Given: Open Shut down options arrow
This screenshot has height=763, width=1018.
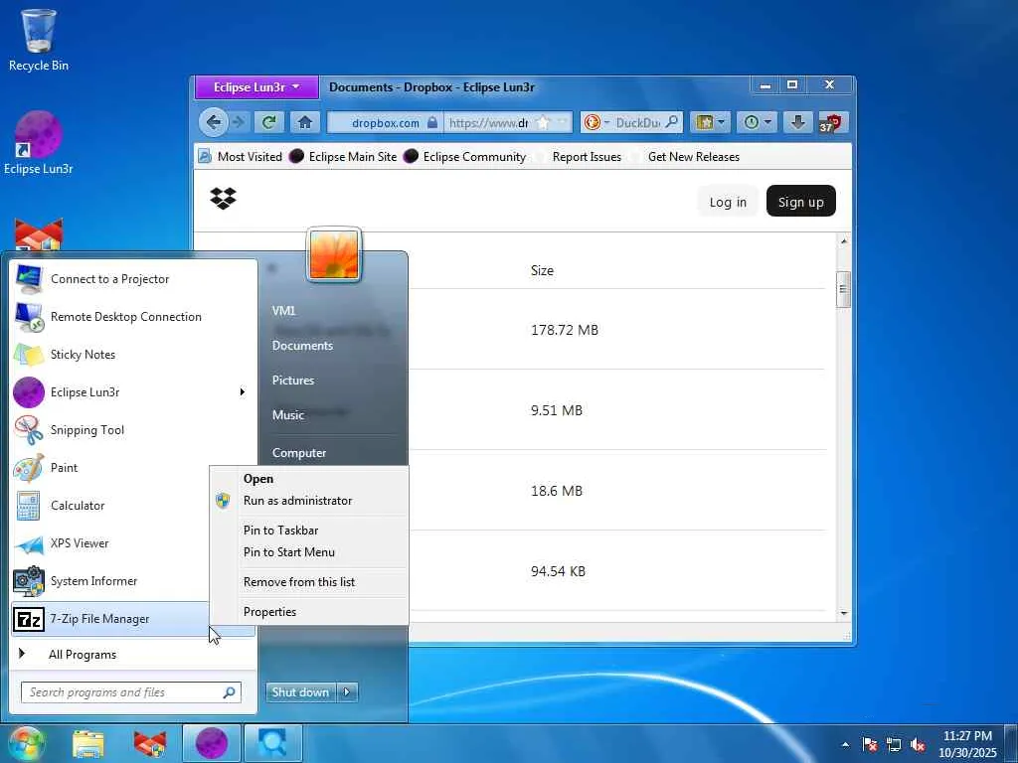Looking at the screenshot, I should pyautogui.click(x=347, y=691).
